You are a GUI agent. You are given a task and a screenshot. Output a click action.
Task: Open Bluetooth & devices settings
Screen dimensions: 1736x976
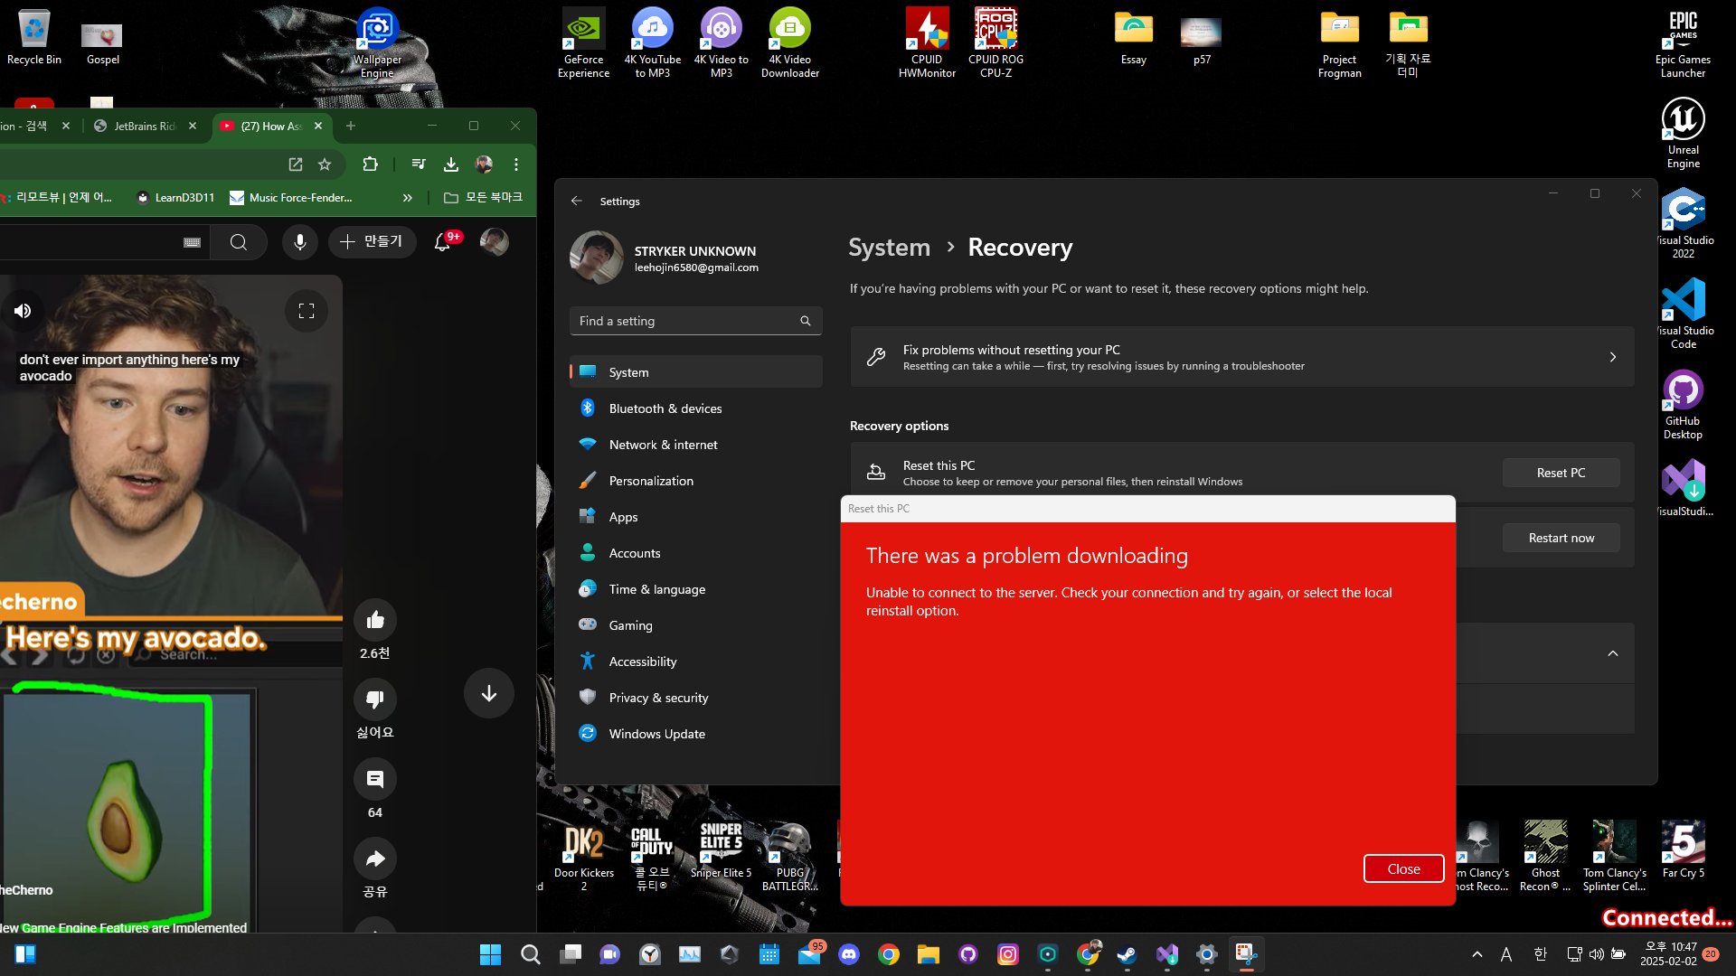tap(695, 408)
